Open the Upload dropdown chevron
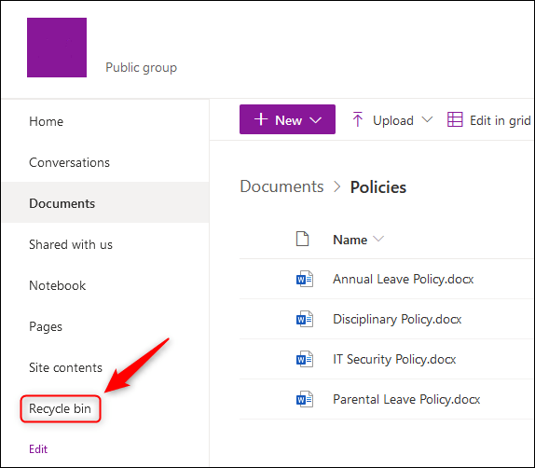 click(427, 120)
